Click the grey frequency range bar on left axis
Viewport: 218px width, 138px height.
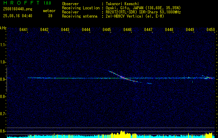pos(7,80)
